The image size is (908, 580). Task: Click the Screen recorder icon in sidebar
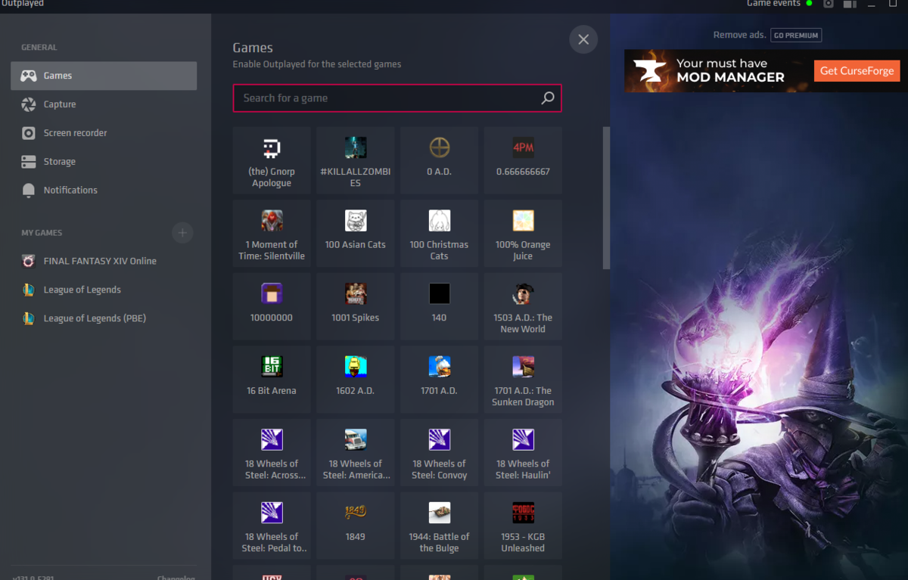pyautogui.click(x=29, y=133)
